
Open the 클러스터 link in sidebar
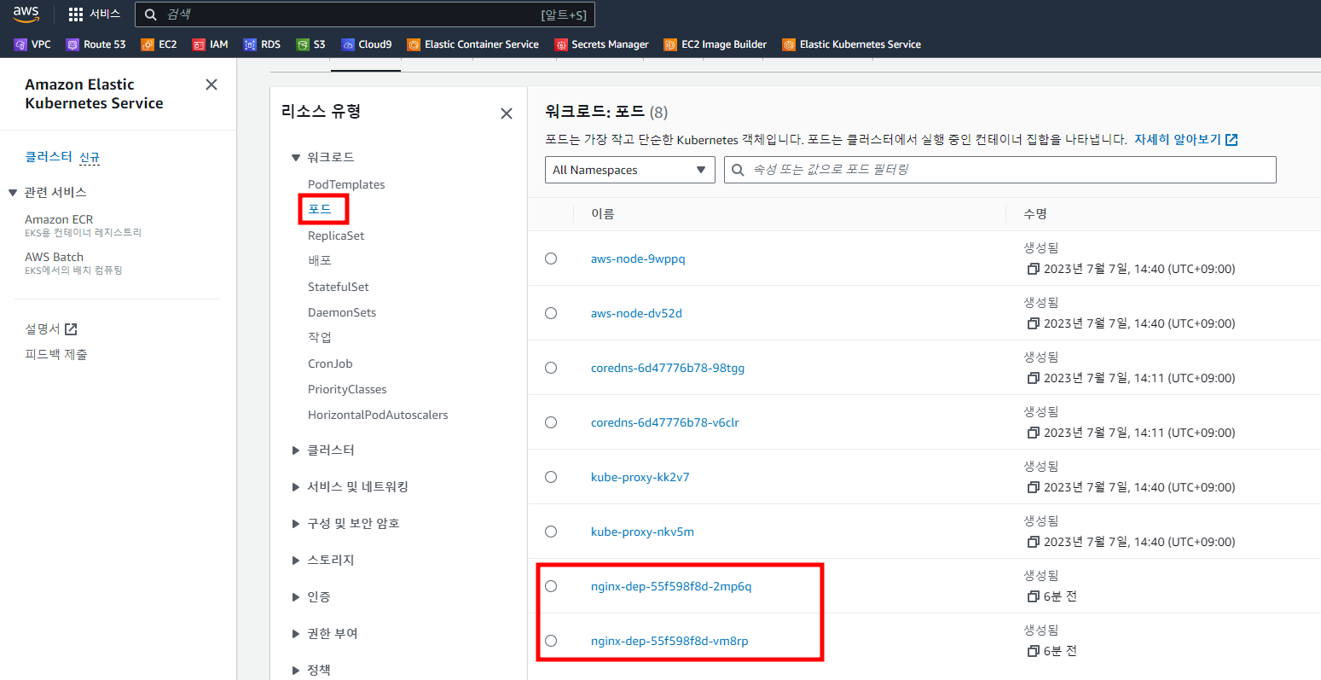49,157
